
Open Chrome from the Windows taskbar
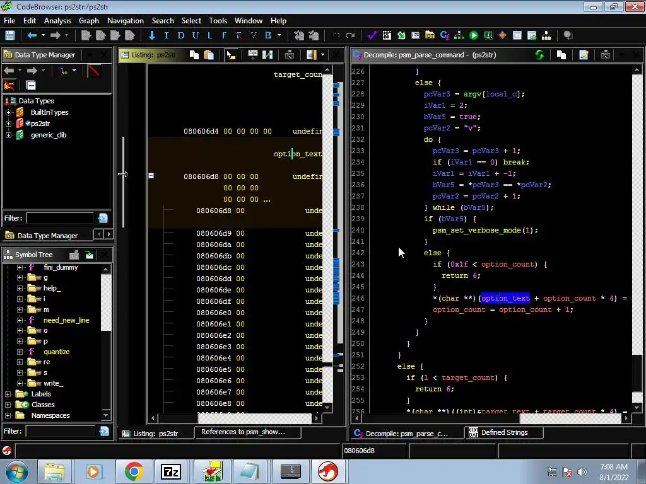[134, 471]
